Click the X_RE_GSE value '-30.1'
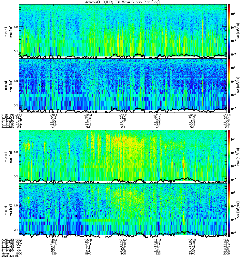The width and height of the screenshot is (242, 258). (x=54, y=115)
